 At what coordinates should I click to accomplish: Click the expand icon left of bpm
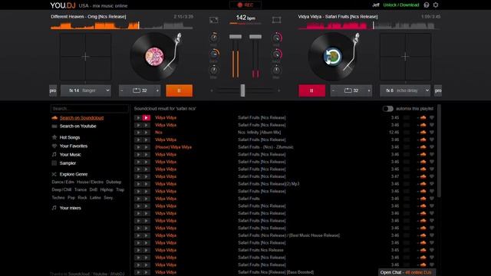(214, 20)
